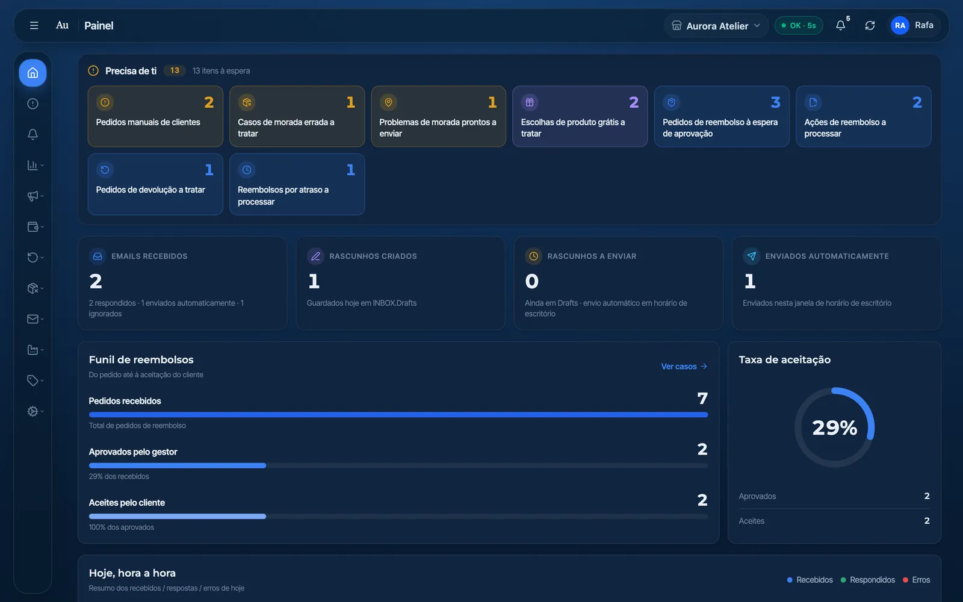
Task: Open the tag sidebar item
Action: 35,380
